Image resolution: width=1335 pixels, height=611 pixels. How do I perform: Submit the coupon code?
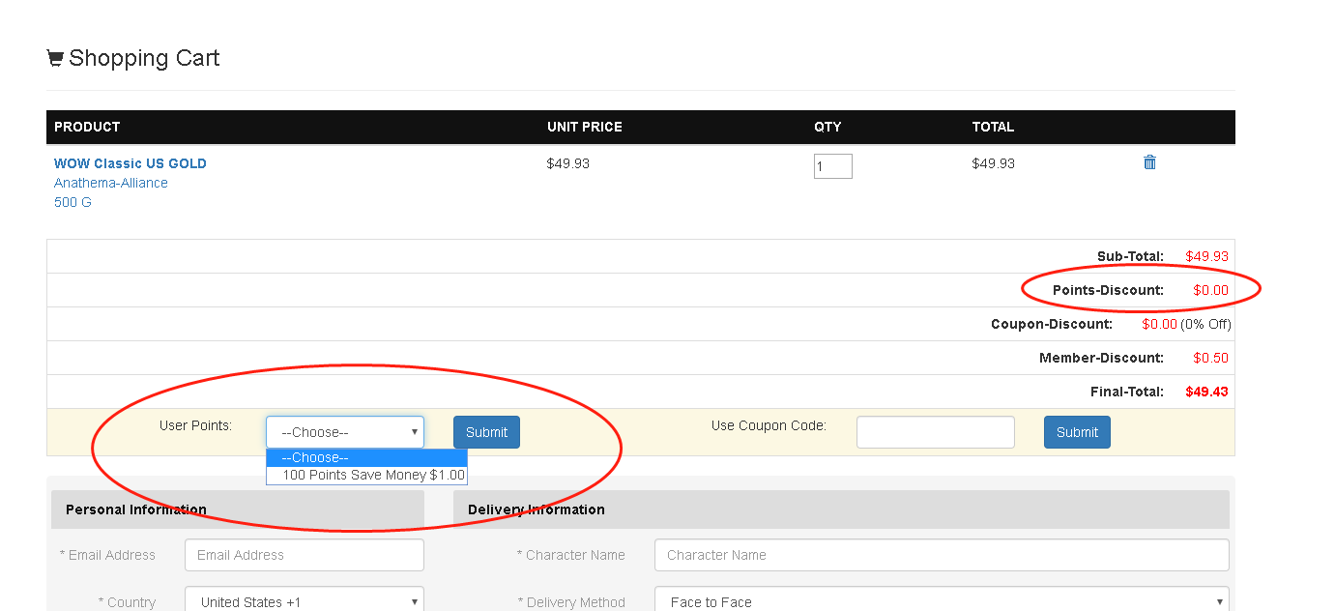1077,432
